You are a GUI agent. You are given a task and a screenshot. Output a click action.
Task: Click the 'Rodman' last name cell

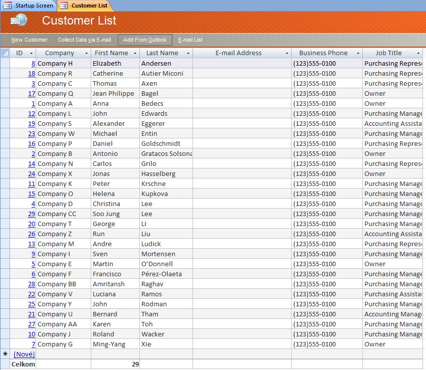coord(166,304)
